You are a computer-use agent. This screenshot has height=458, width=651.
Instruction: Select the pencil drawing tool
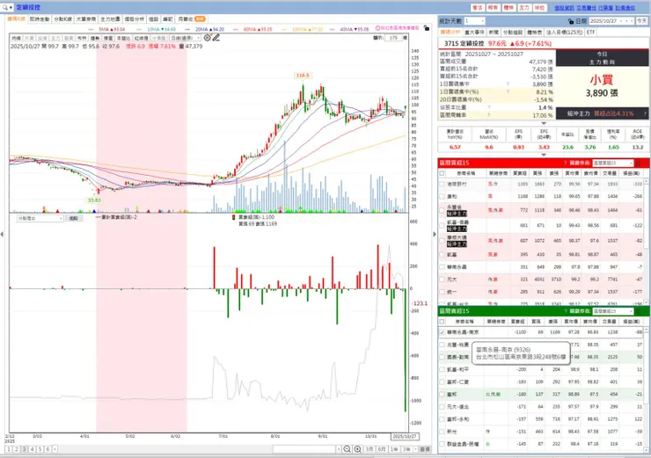(x=216, y=38)
